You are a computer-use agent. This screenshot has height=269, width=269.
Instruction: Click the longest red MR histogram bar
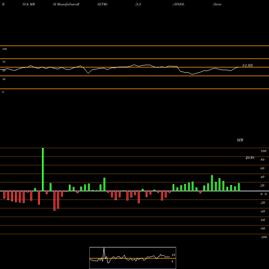point(54,201)
